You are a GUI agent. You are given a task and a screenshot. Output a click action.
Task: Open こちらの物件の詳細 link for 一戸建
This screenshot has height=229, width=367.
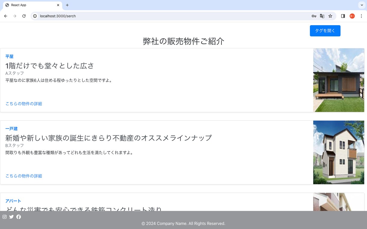point(24,176)
